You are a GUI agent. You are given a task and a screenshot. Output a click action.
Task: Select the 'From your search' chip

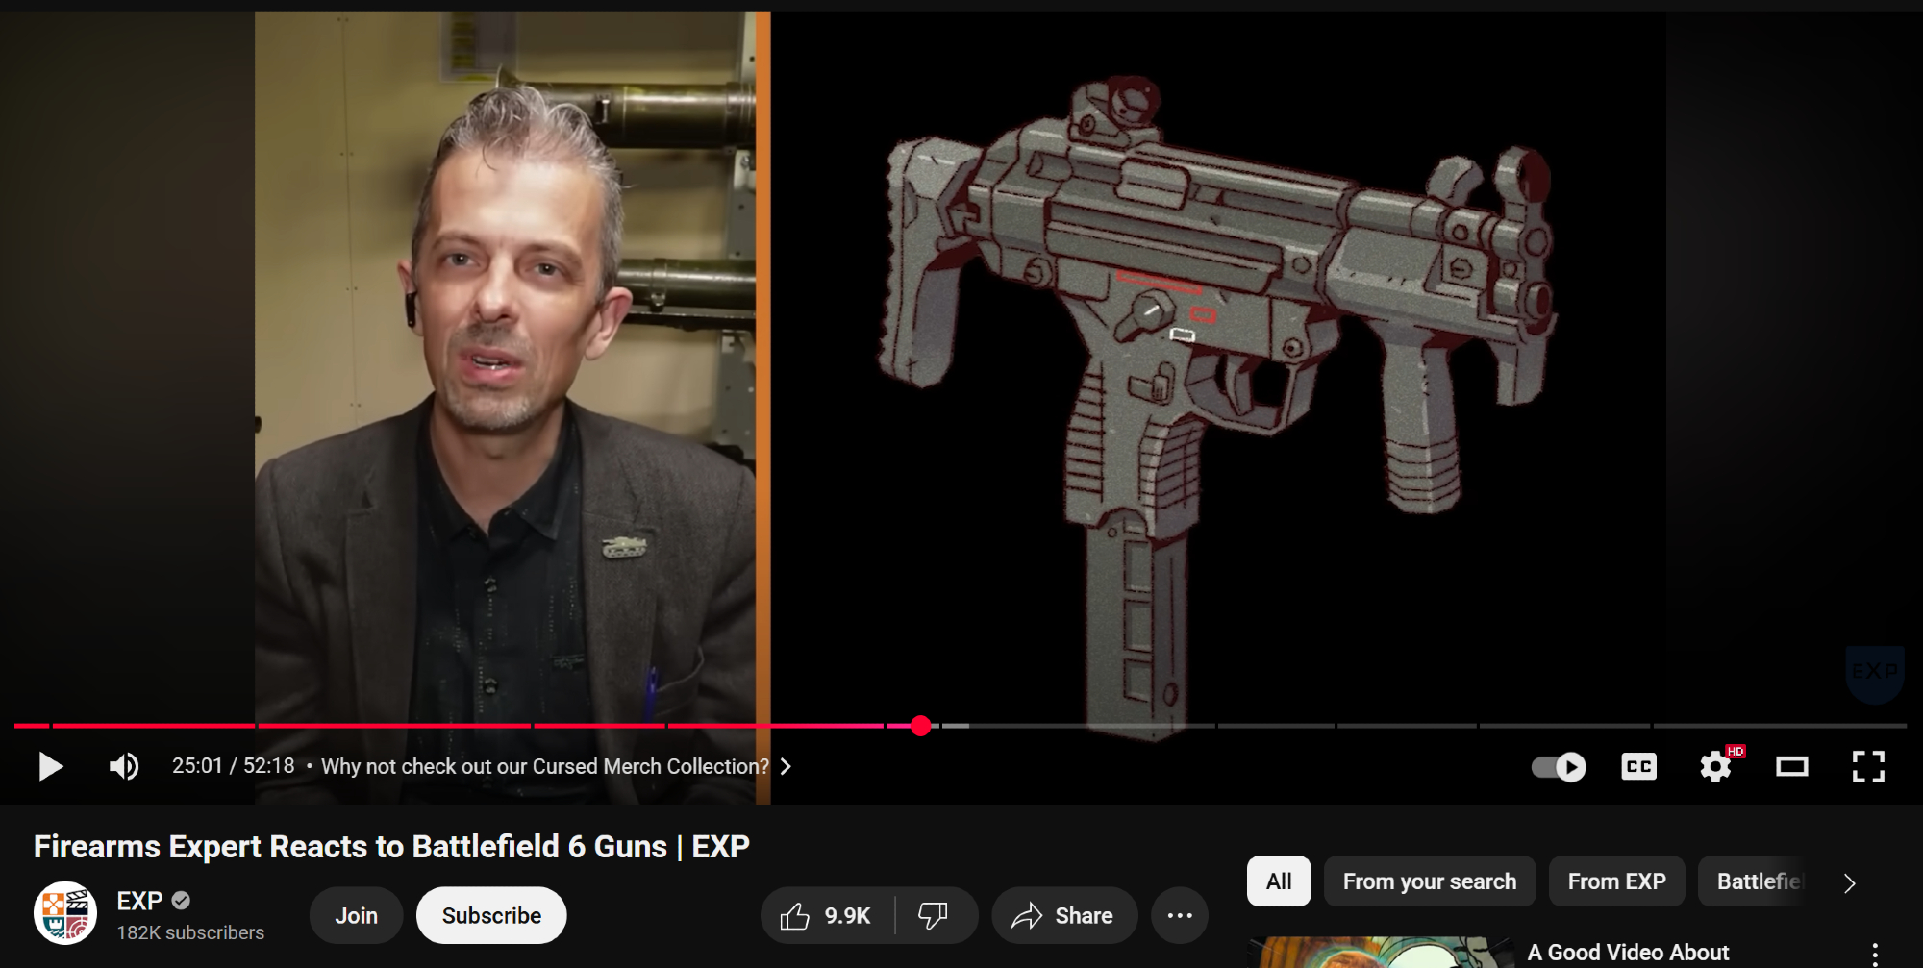[1429, 881]
